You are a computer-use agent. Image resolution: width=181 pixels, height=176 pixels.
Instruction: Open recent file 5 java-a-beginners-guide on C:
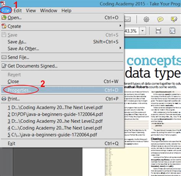click(62, 135)
